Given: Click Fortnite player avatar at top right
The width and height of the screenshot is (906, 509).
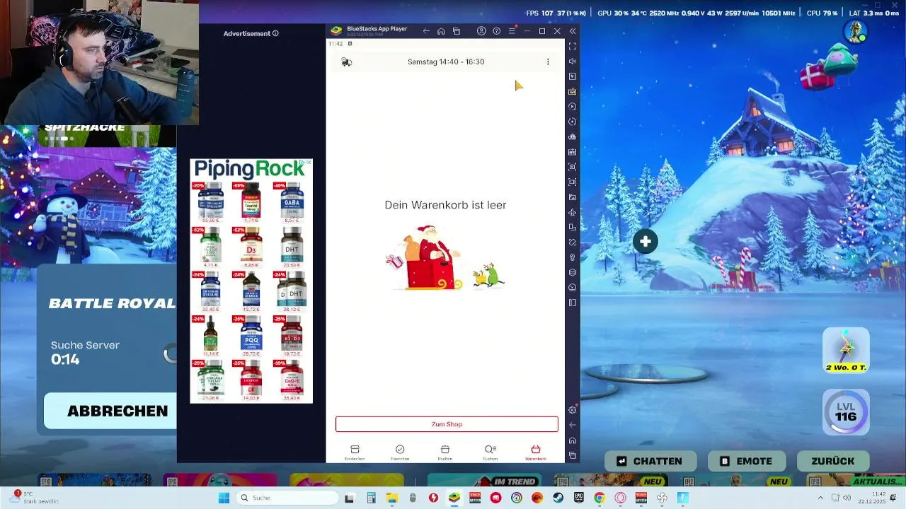Looking at the screenshot, I should (x=856, y=32).
